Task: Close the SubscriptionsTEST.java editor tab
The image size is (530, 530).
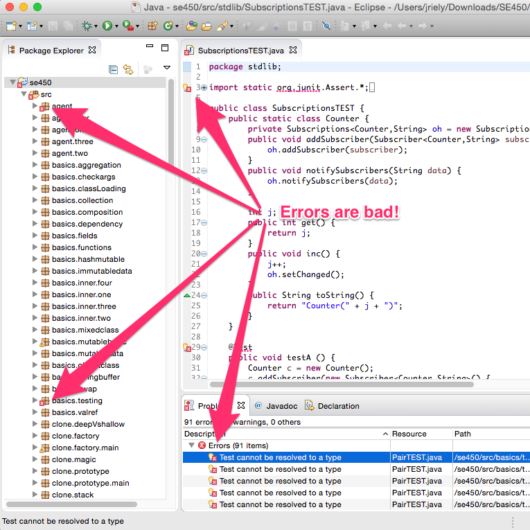Action: tap(292, 51)
